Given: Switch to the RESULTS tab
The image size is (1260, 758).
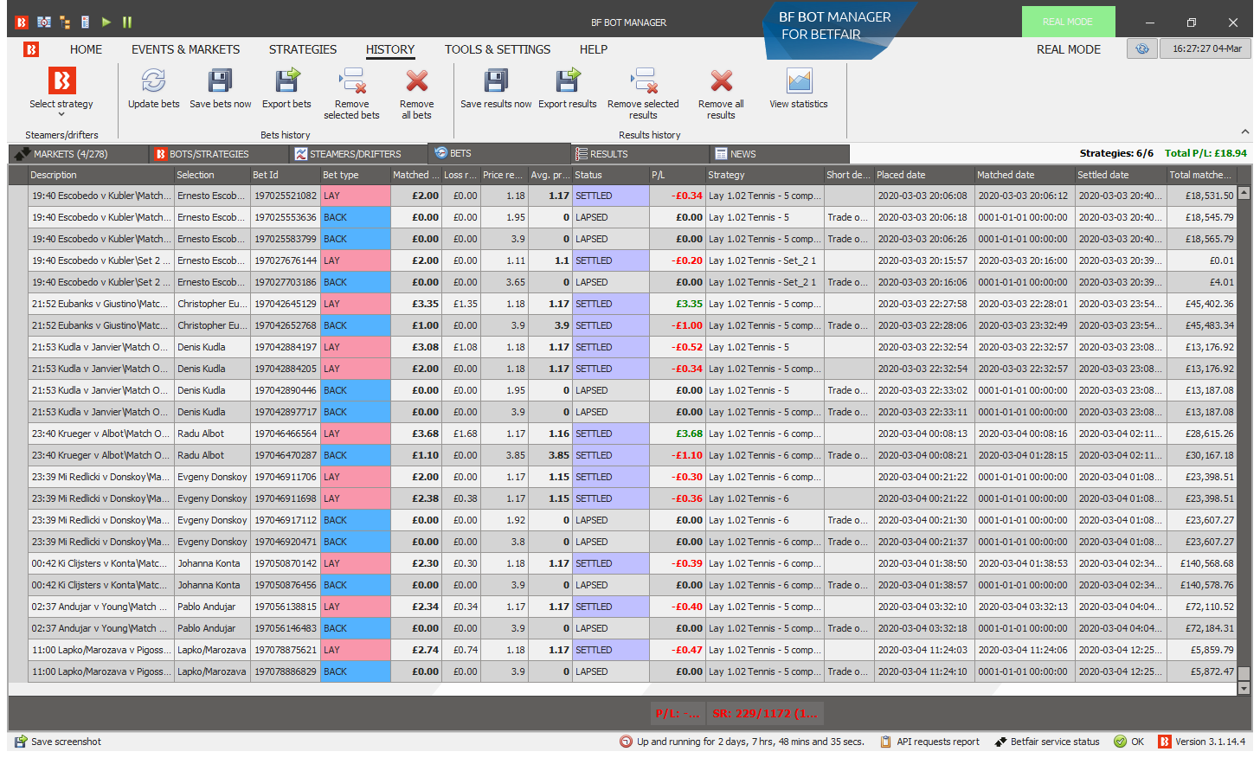Looking at the screenshot, I should [x=640, y=154].
